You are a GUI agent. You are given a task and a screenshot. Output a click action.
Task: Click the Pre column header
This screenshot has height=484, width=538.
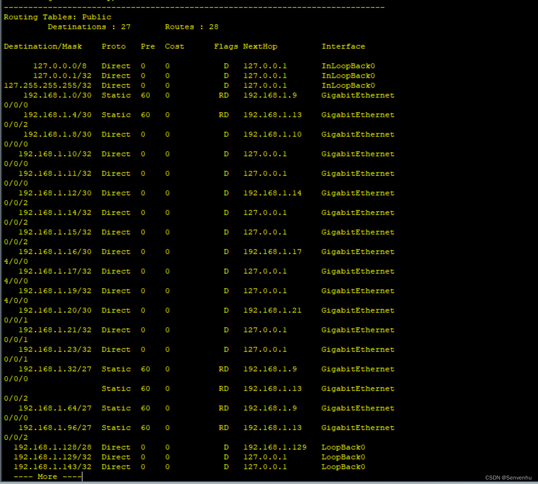click(x=148, y=46)
